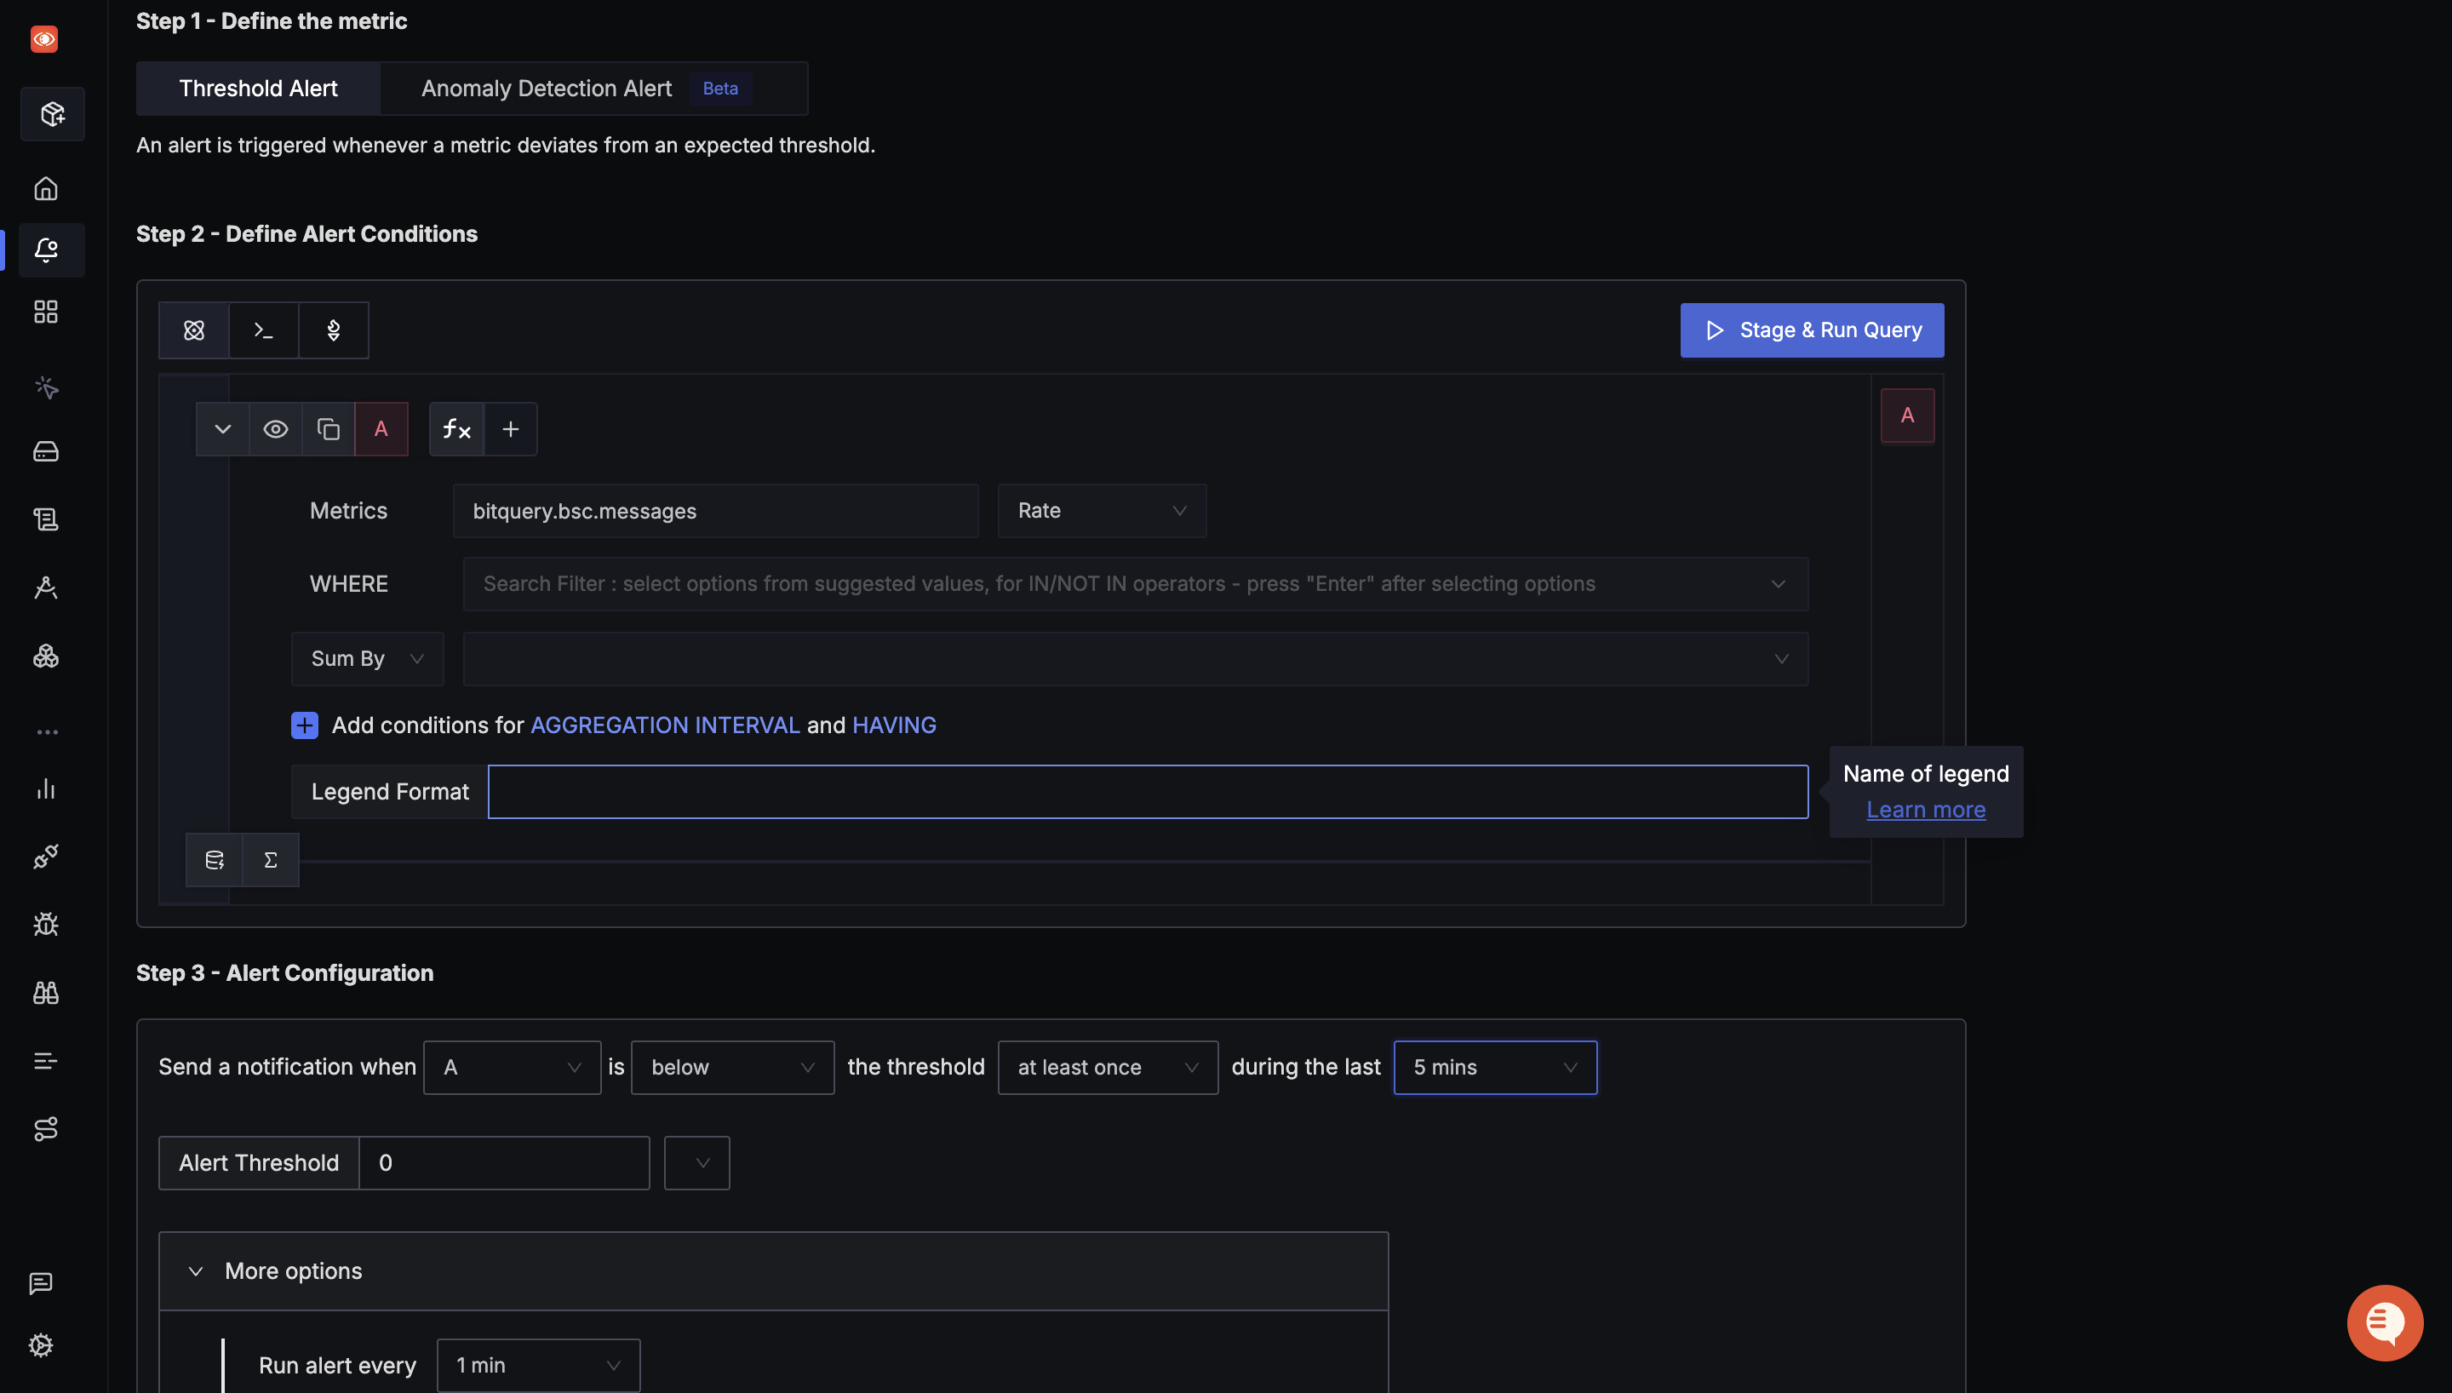Open the Settings gear in sidebar
This screenshot has height=1393, width=2452.
(x=41, y=1345)
